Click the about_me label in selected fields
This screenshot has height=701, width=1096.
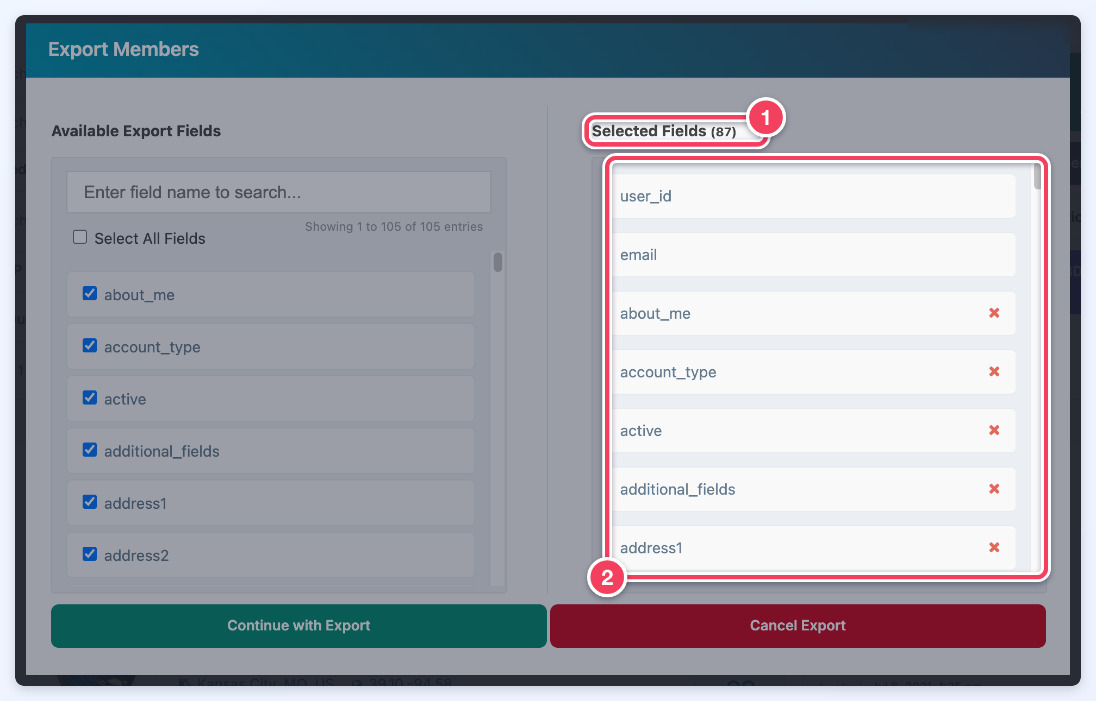(x=655, y=313)
